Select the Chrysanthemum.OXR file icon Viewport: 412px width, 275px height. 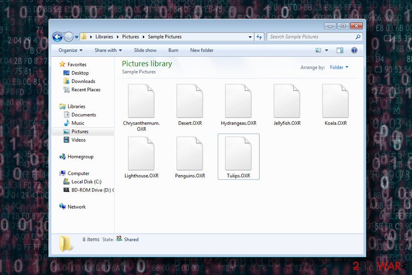click(141, 101)
